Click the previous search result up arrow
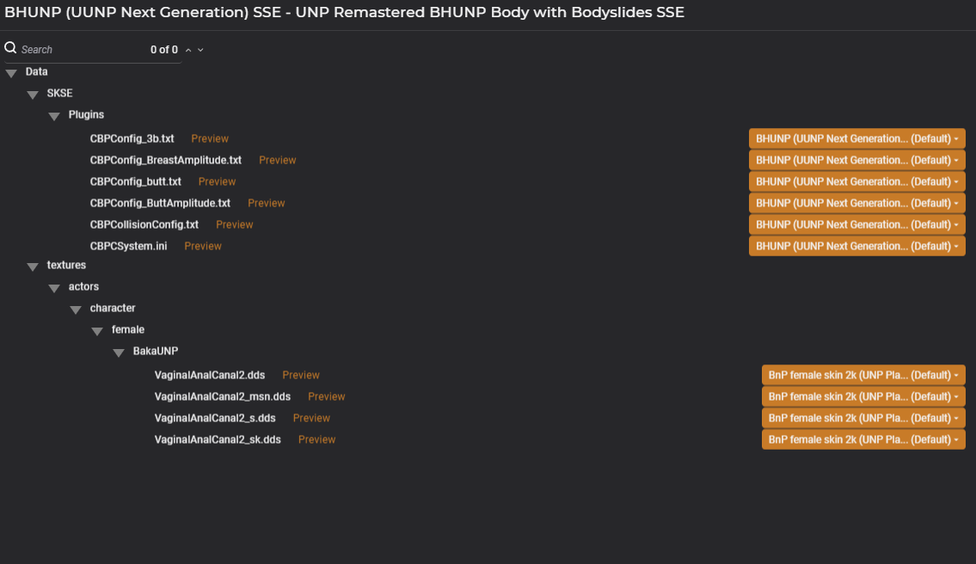976x564 pixels. click(x=188, y=50)
